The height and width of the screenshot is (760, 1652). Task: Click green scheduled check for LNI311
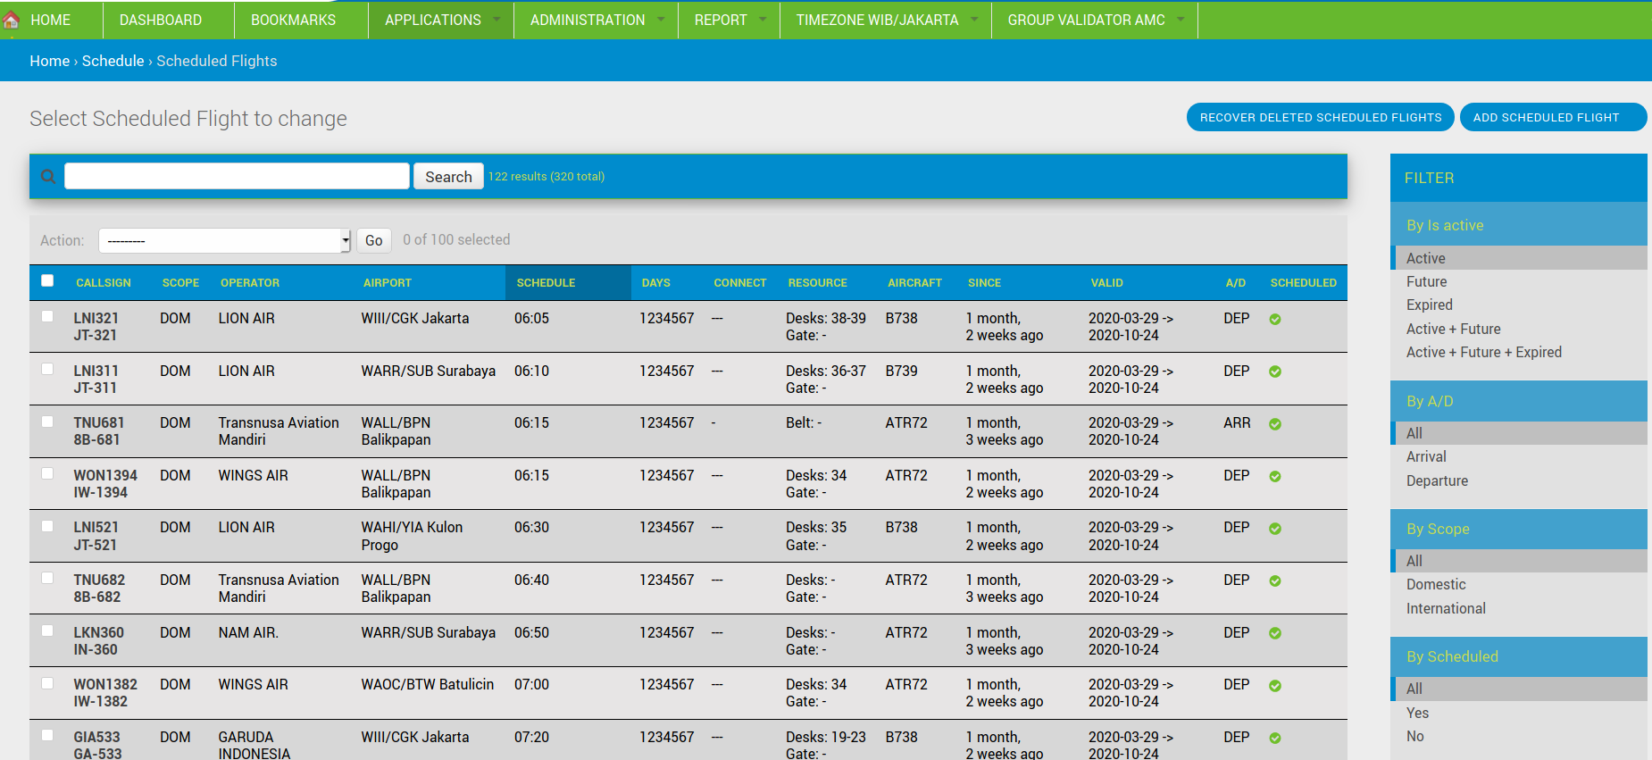click(x=1275, y=372)
